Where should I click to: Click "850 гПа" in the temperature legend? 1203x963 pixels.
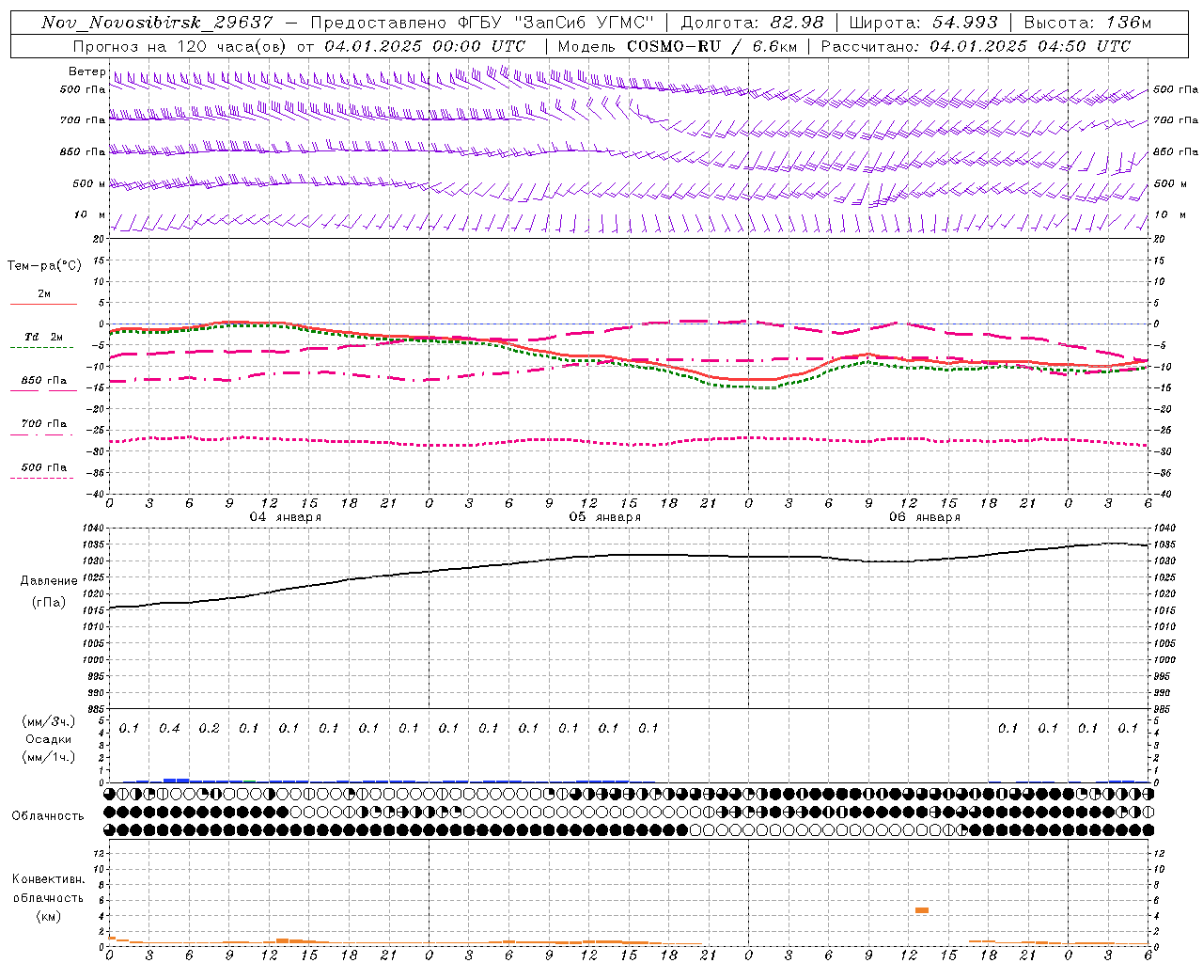point(44,381)
